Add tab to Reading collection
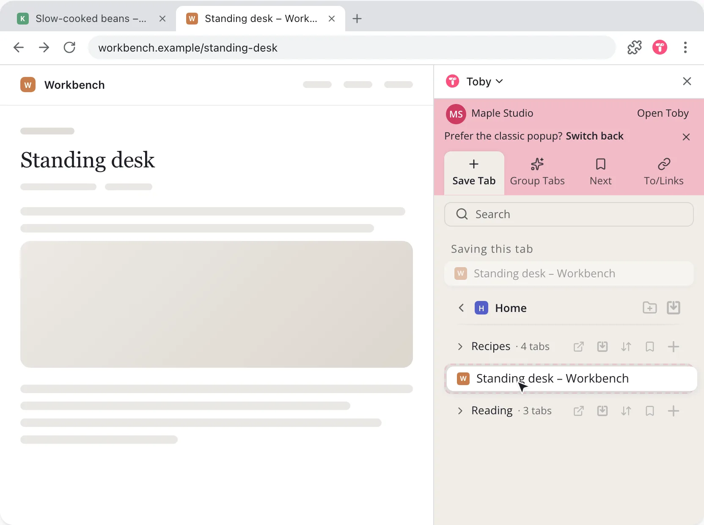704x525 pixels. (673, 411)
